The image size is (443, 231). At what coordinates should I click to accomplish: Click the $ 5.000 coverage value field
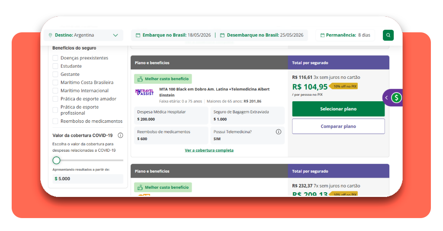coord(88,179)
